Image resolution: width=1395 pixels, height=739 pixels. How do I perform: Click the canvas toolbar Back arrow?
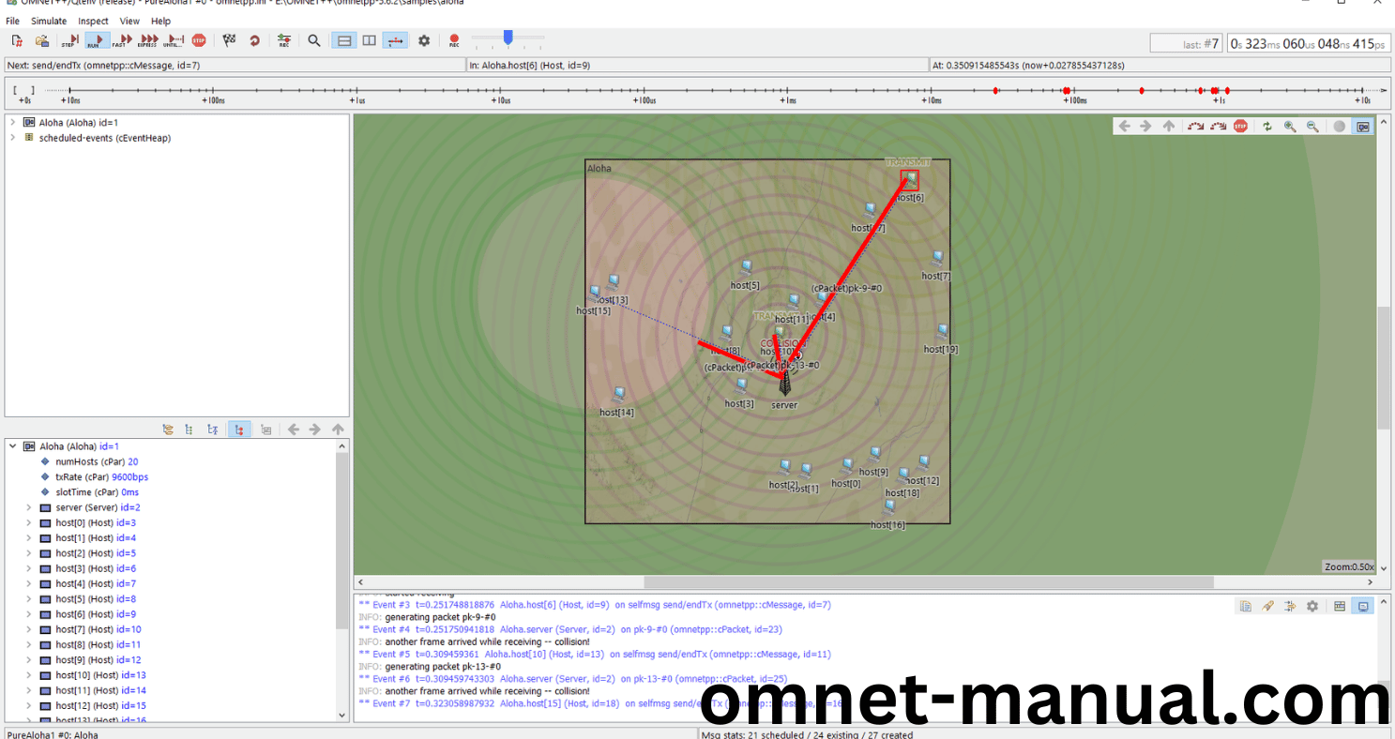[1124, 126]
